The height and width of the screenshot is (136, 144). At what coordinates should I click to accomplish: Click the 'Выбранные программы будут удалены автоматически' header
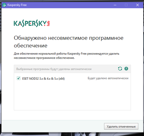[x=54, y=69]
